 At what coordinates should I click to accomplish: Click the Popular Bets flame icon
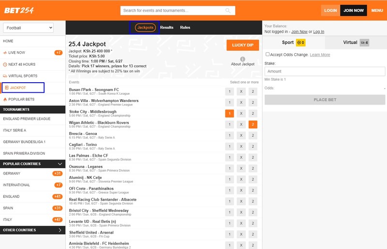pos(5,99)
